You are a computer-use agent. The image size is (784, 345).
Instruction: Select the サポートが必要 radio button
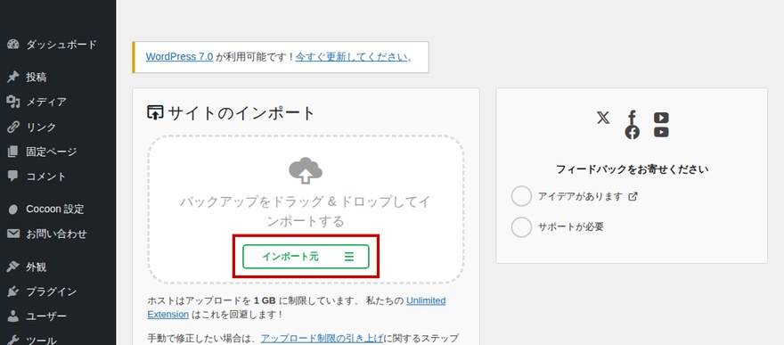click(521, 227)
